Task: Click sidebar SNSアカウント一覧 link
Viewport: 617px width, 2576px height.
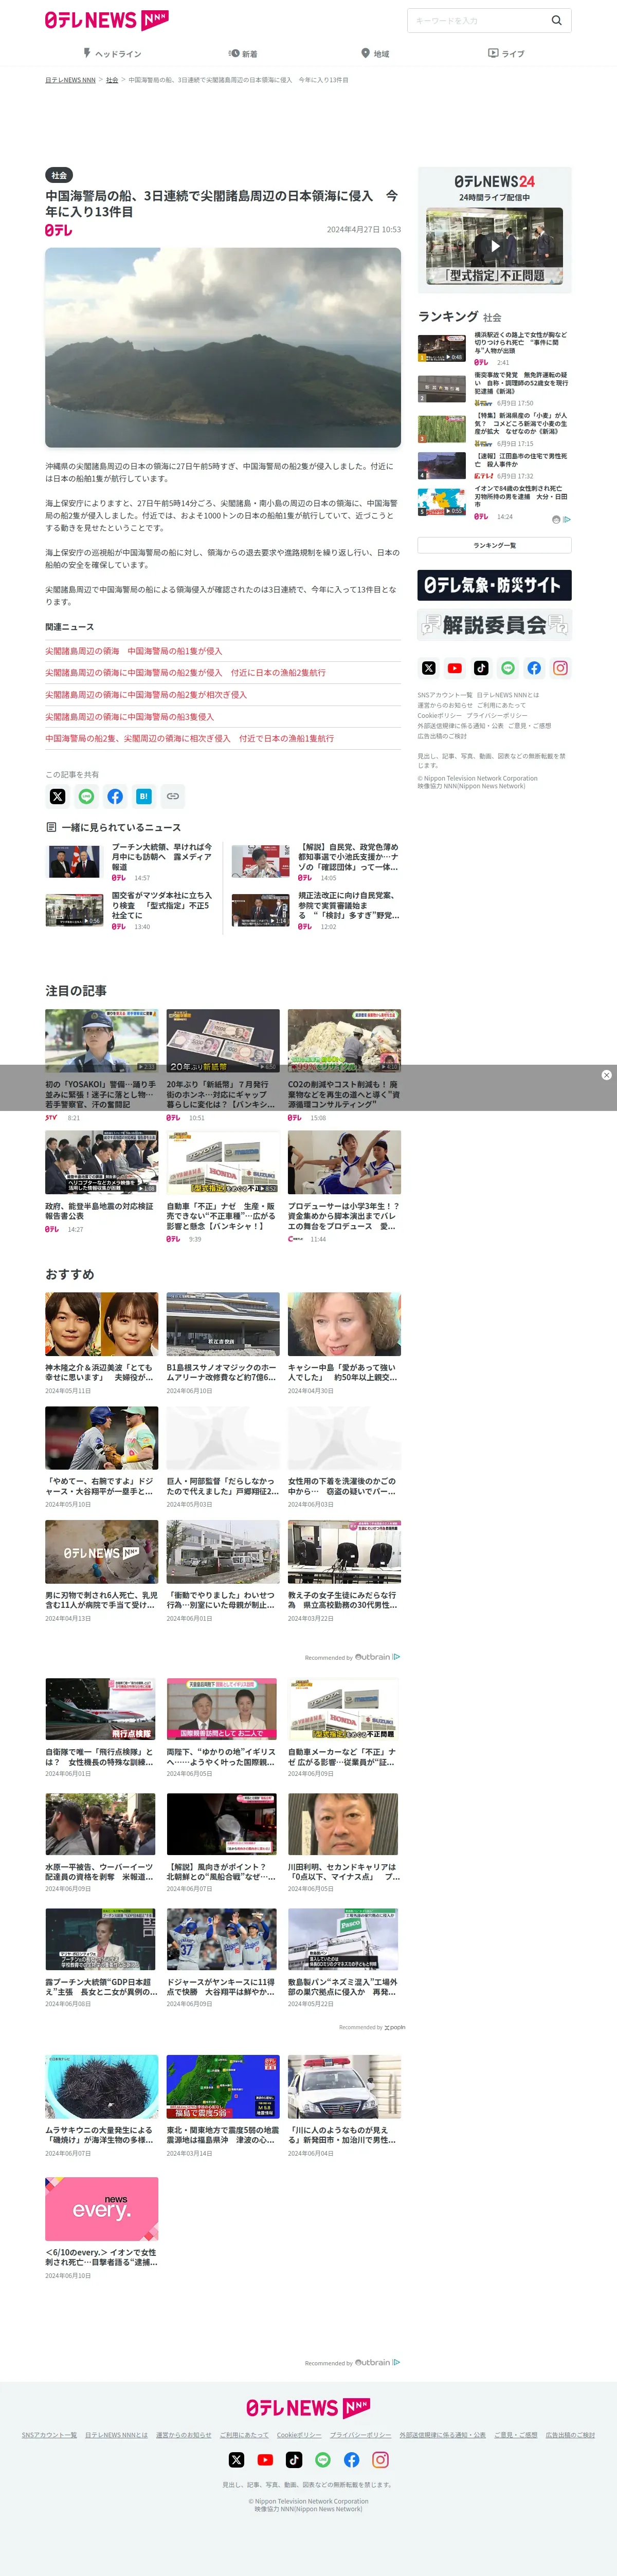Action: [445, 695]
